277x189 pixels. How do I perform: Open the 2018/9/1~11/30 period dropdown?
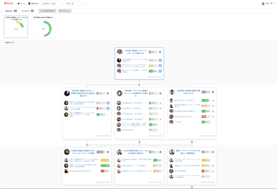(52, 3)
